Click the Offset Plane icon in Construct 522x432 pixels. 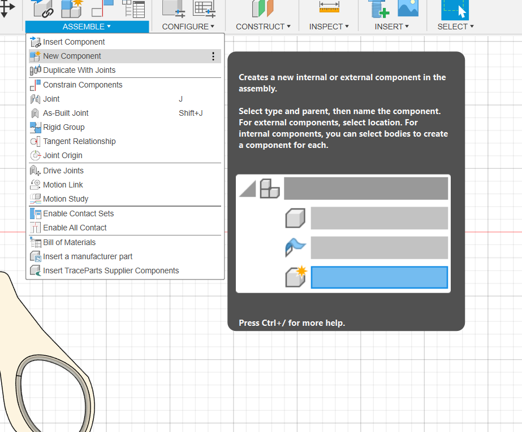(x=262, y=8)
